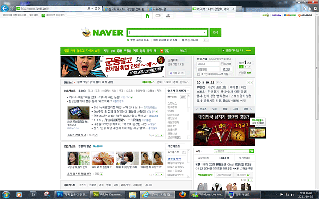Click the green Naver search button
This screenshot has height=199, width=319.
click(215, 32)
